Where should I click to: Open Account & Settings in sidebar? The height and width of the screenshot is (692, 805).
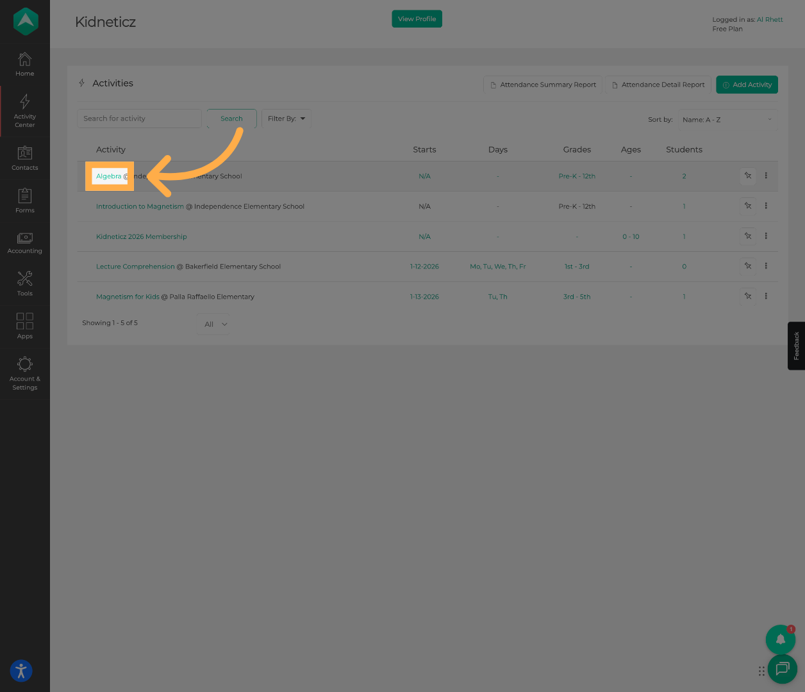tap(25, 374)
